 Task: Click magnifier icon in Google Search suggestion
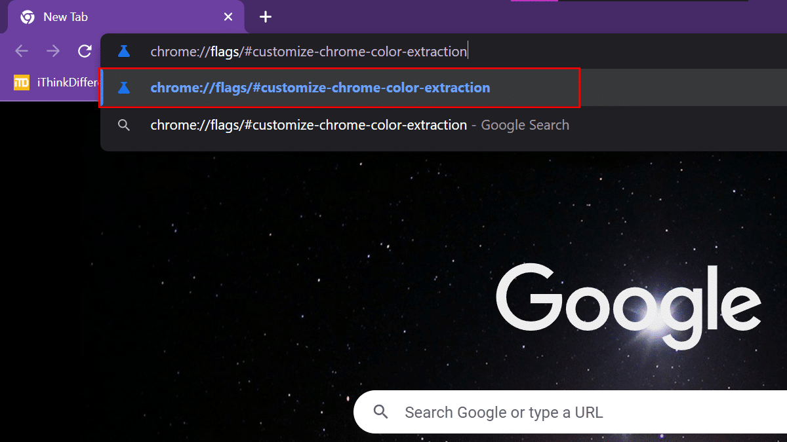(x=123, y=125)
